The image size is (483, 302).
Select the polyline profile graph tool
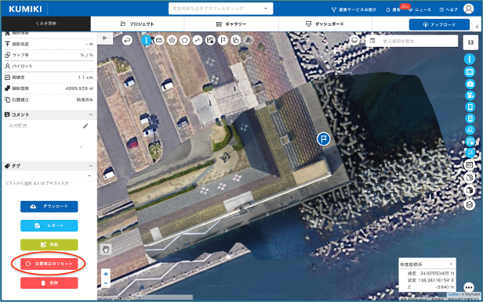click(x=198, y=40)
